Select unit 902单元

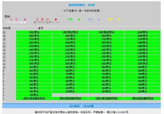pyautogui.click(x=70, y=67)
